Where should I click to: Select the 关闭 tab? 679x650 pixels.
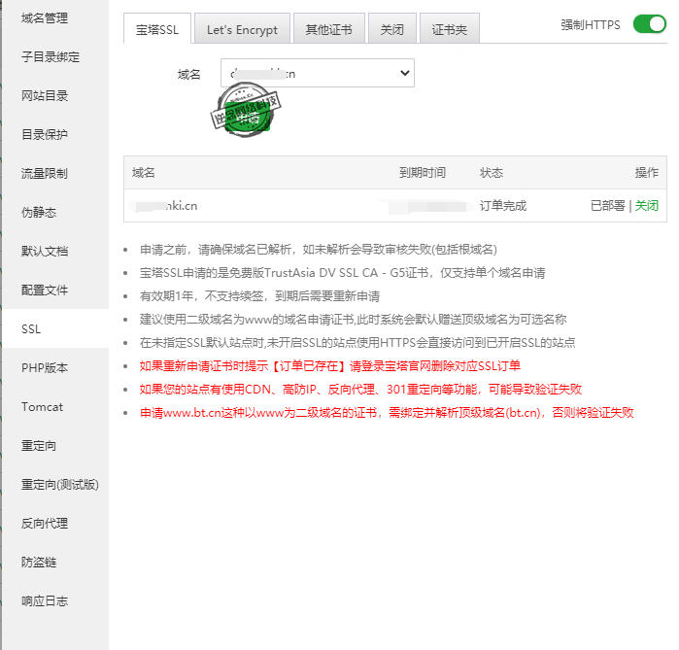391,29
